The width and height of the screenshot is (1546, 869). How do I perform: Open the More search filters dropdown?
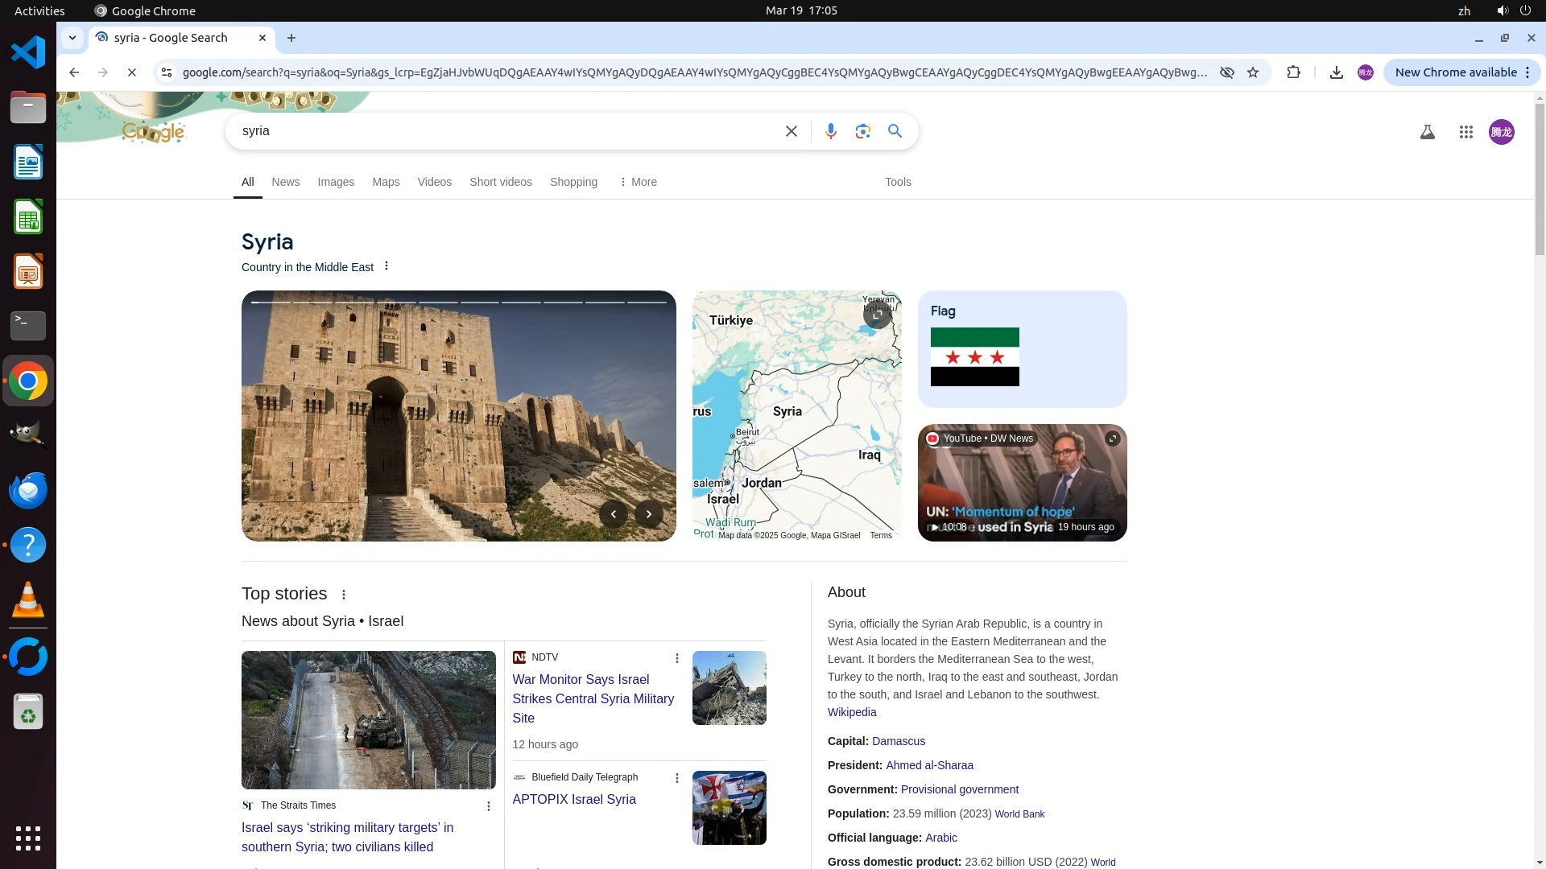click(638, 182)
